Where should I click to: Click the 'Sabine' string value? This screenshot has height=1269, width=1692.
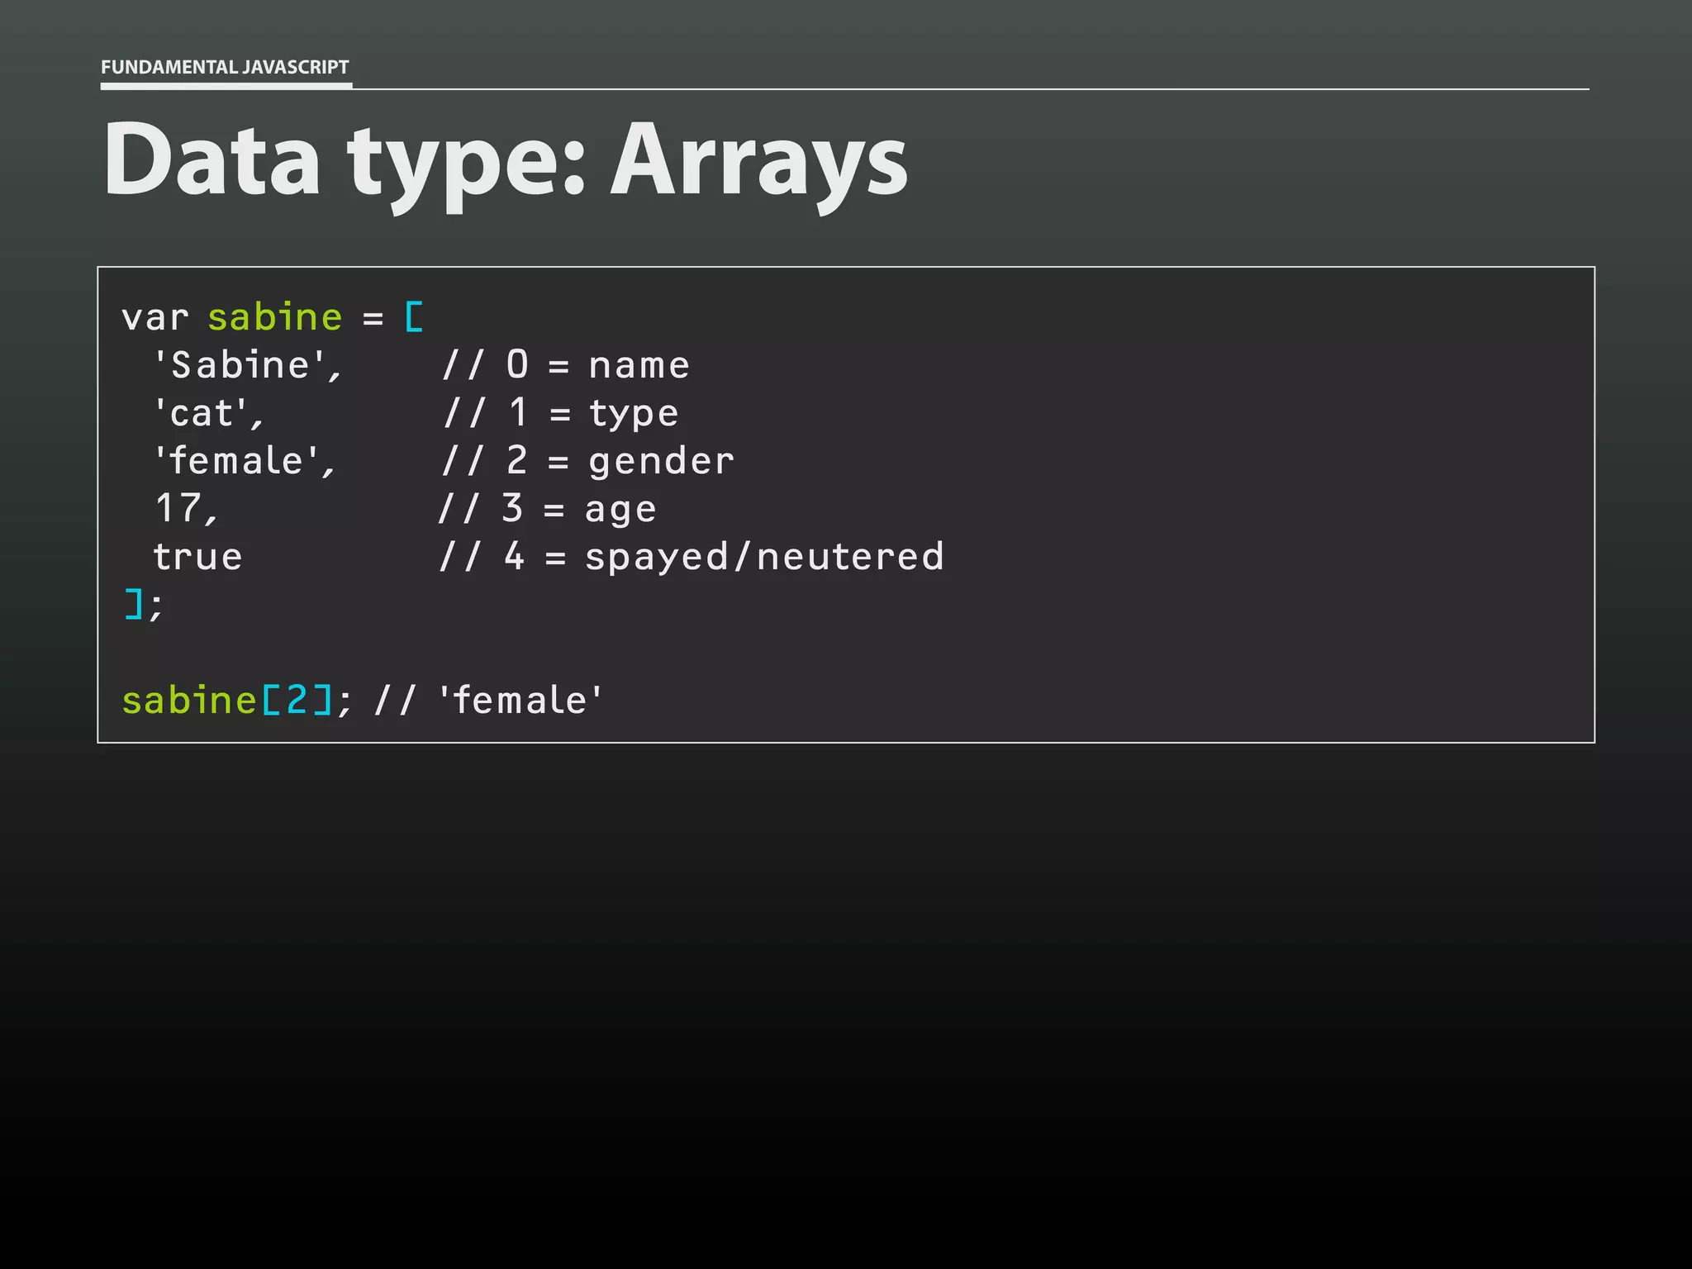[240, 366]
